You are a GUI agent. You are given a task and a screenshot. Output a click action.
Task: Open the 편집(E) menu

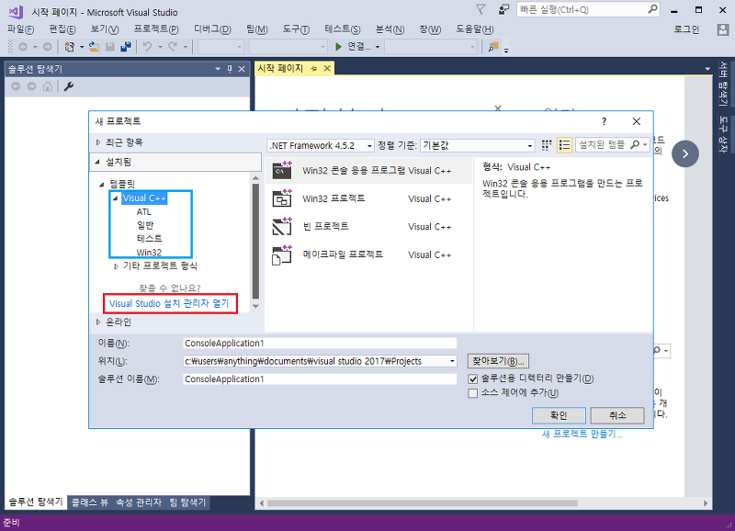click(62, 29)
